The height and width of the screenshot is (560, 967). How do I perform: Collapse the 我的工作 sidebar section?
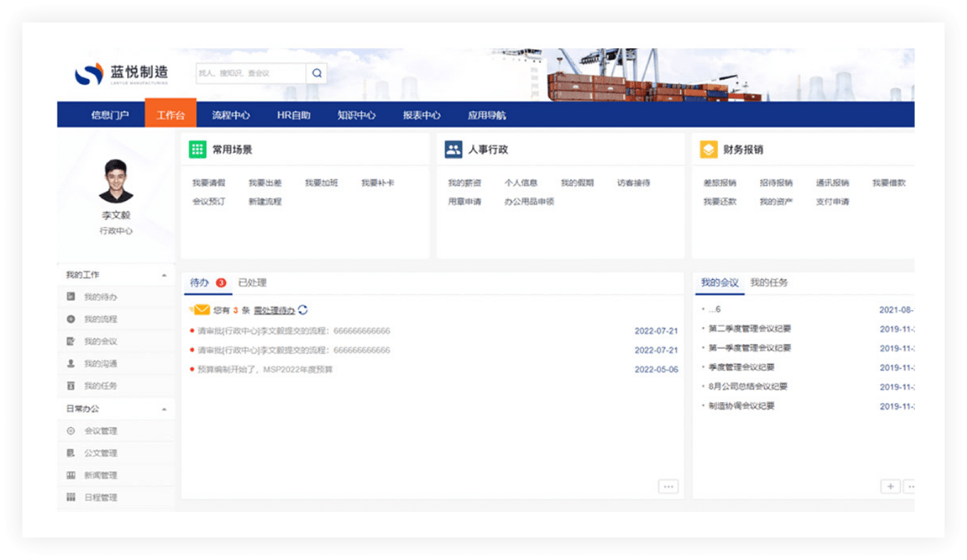[164, 275]
